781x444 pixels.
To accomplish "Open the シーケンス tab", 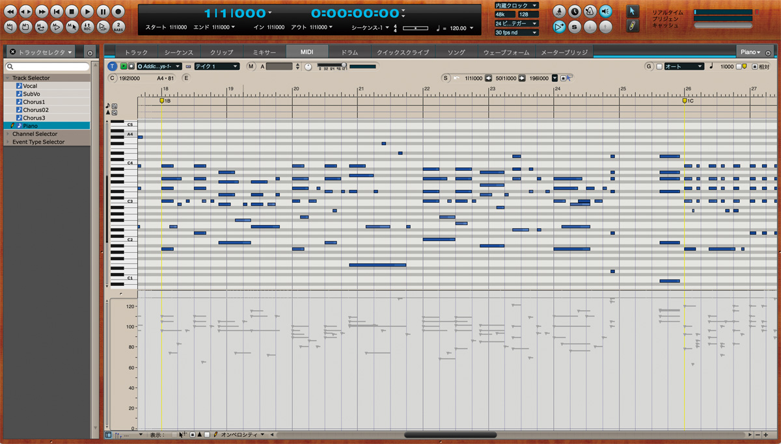I will click(x=178, y=52).
